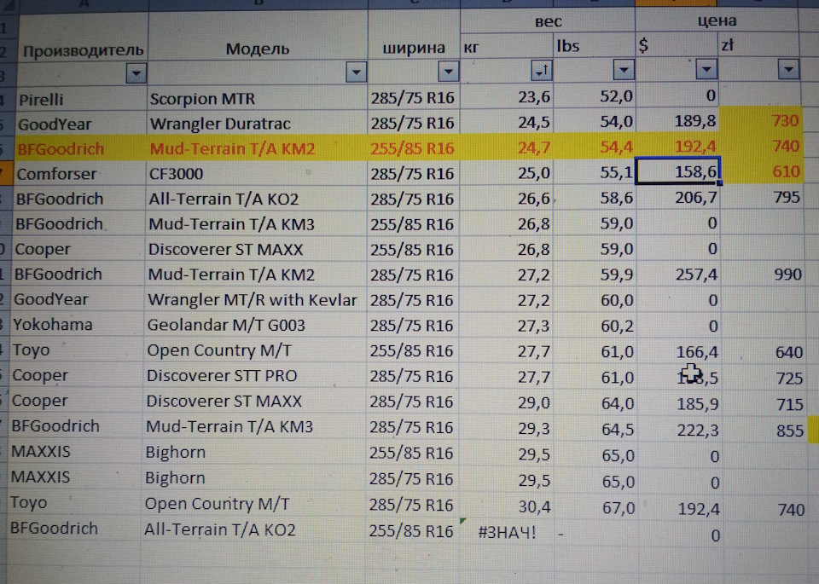Select All-Terrain T/A KO2 cell in 285/75 row
The width and height of the screenshot is (819, 584).
pyautogui.click(x=255, y=199)
